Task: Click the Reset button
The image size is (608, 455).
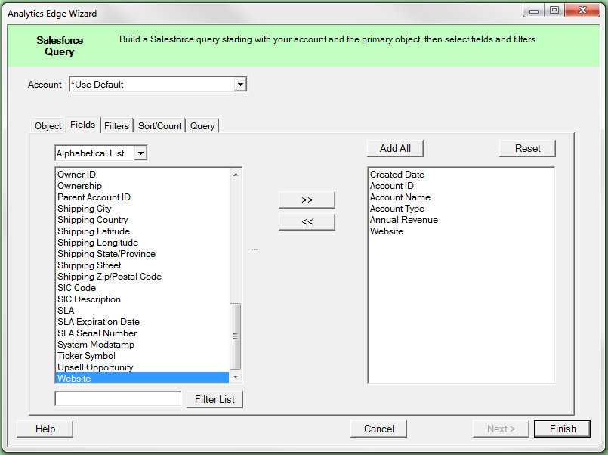Action: 527,149
